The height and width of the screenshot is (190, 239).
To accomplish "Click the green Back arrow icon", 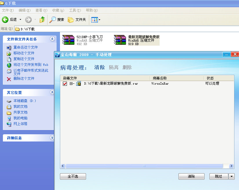I will (5, 20).
